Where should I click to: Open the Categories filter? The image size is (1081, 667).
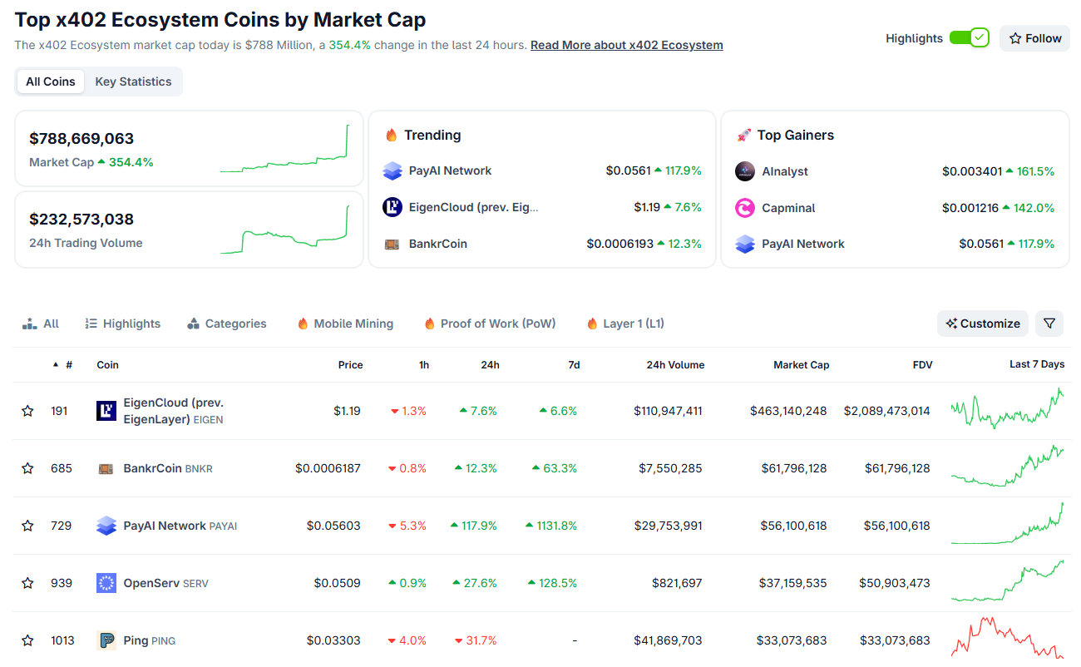pyautogui.click(x=226, y=324)
